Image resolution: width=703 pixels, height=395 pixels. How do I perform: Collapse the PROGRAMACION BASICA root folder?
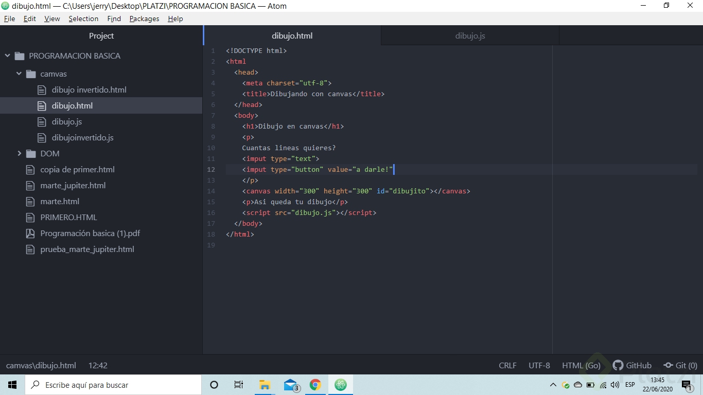[x=8, y=56]
